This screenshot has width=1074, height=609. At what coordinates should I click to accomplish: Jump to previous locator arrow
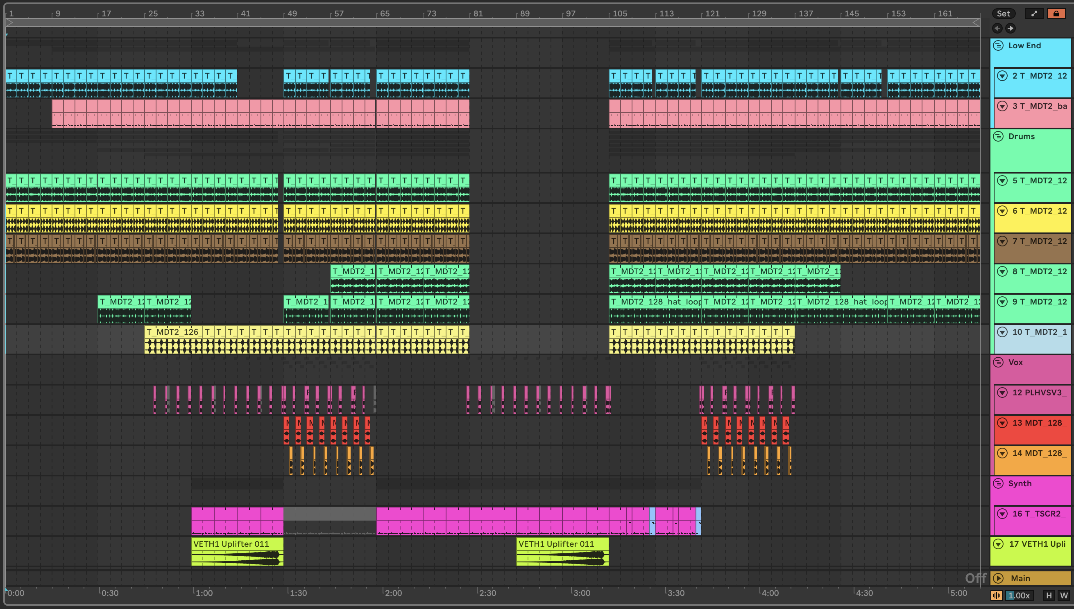click(x=997, y=28)
